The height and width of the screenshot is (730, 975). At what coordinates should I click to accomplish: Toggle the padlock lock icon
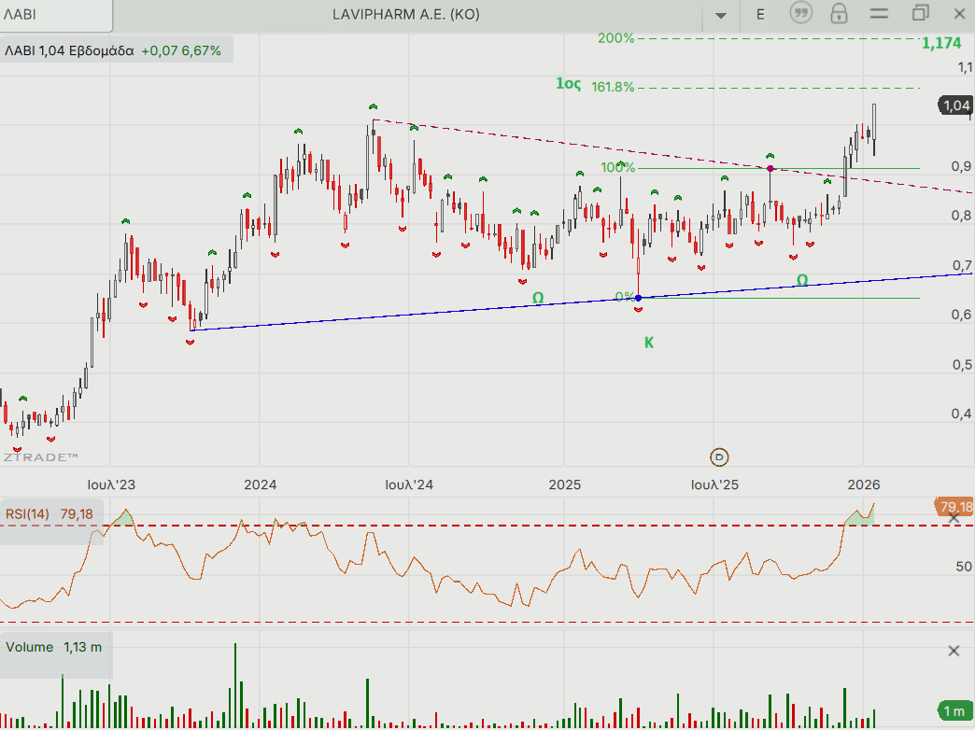point(839,14)
